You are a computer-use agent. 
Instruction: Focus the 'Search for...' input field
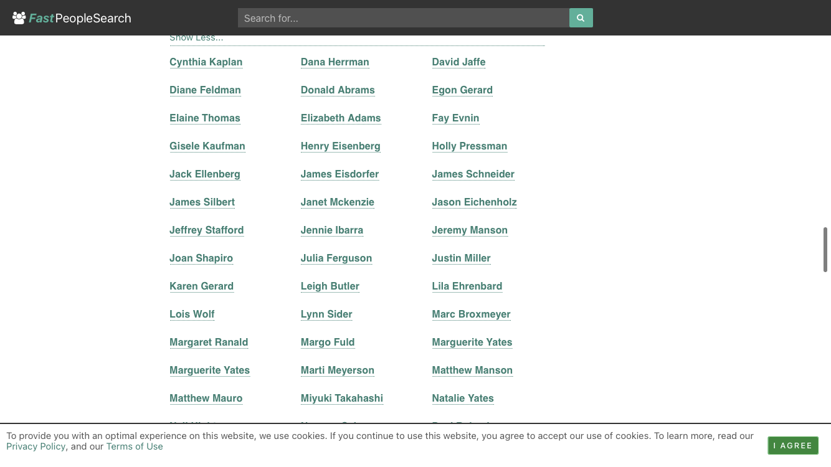[x=404, y=18]
